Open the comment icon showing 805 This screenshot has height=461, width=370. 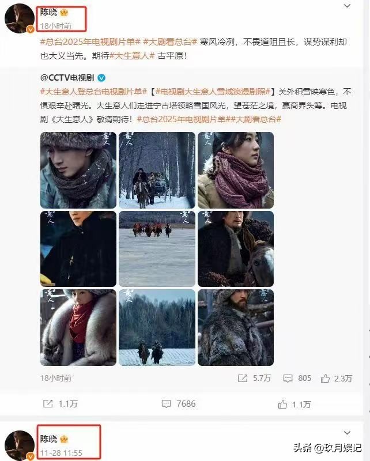(x=288, y=379)
